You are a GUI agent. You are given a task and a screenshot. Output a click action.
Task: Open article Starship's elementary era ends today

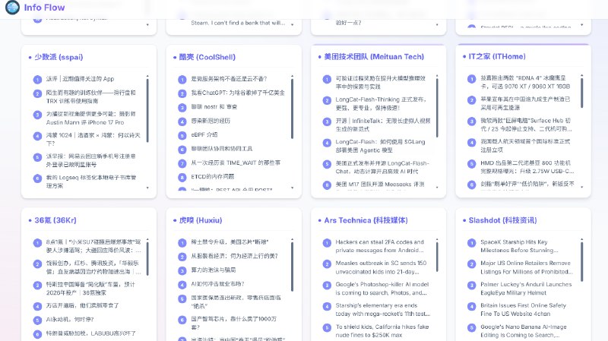click(383, 310)
